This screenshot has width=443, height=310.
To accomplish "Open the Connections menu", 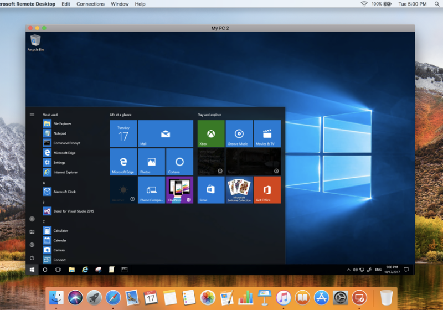I will [90, 4].
